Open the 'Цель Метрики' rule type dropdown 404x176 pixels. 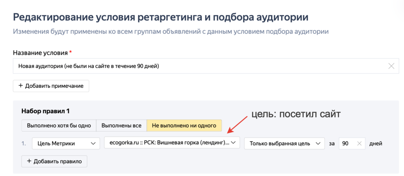pyautogui.click(x=66, y=144)
